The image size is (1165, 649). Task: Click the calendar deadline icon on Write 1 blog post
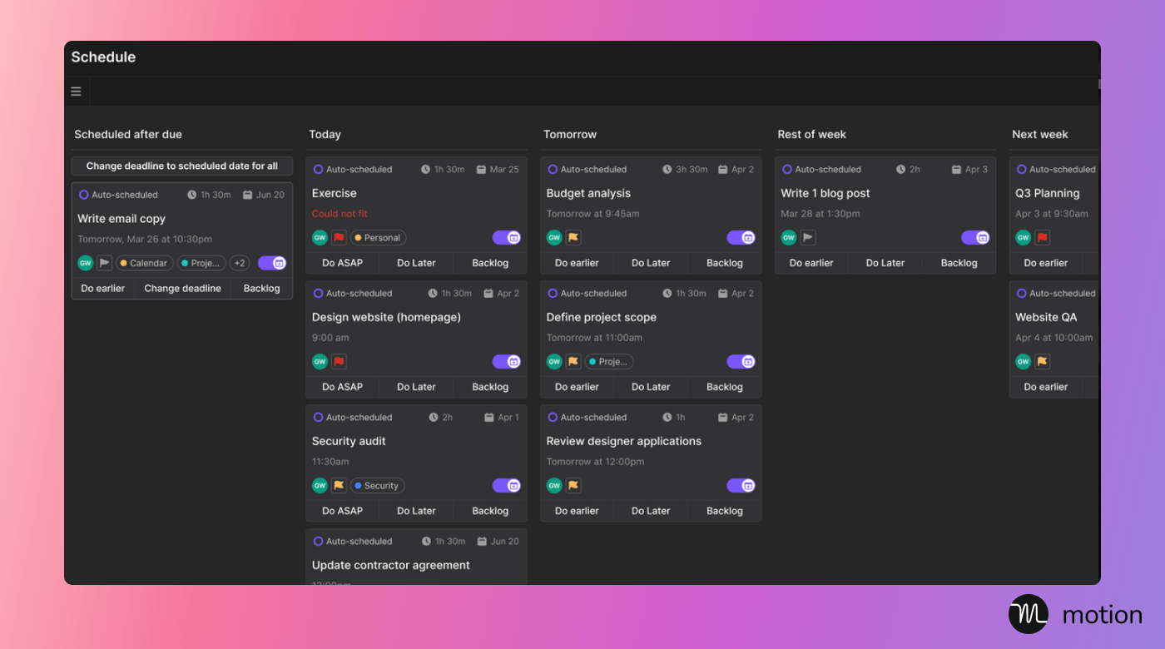click(x=956, y=170)
